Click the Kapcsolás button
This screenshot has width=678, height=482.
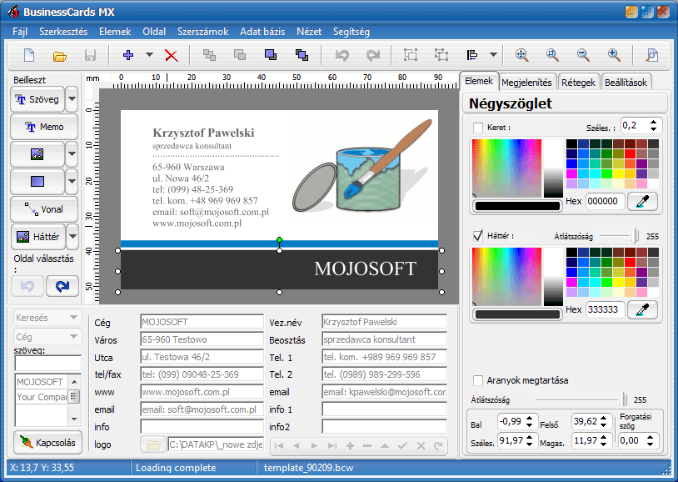click(47, 443)
